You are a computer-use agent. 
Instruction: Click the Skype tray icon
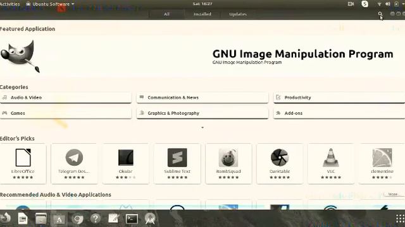(x=364, y=4)
